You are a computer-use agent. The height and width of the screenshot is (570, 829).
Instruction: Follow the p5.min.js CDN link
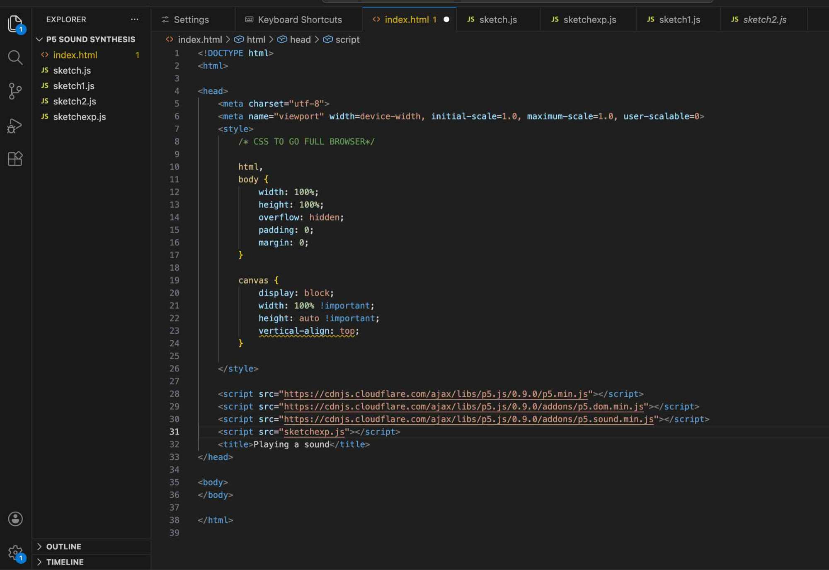[436, 394]
